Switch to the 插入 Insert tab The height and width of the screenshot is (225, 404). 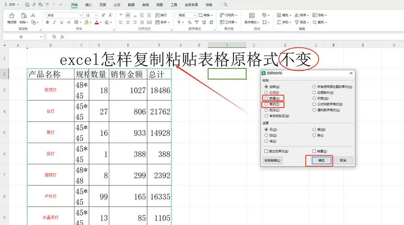88,5
